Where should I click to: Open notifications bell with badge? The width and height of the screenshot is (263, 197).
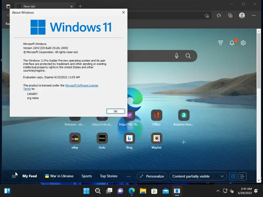[232, 43]
